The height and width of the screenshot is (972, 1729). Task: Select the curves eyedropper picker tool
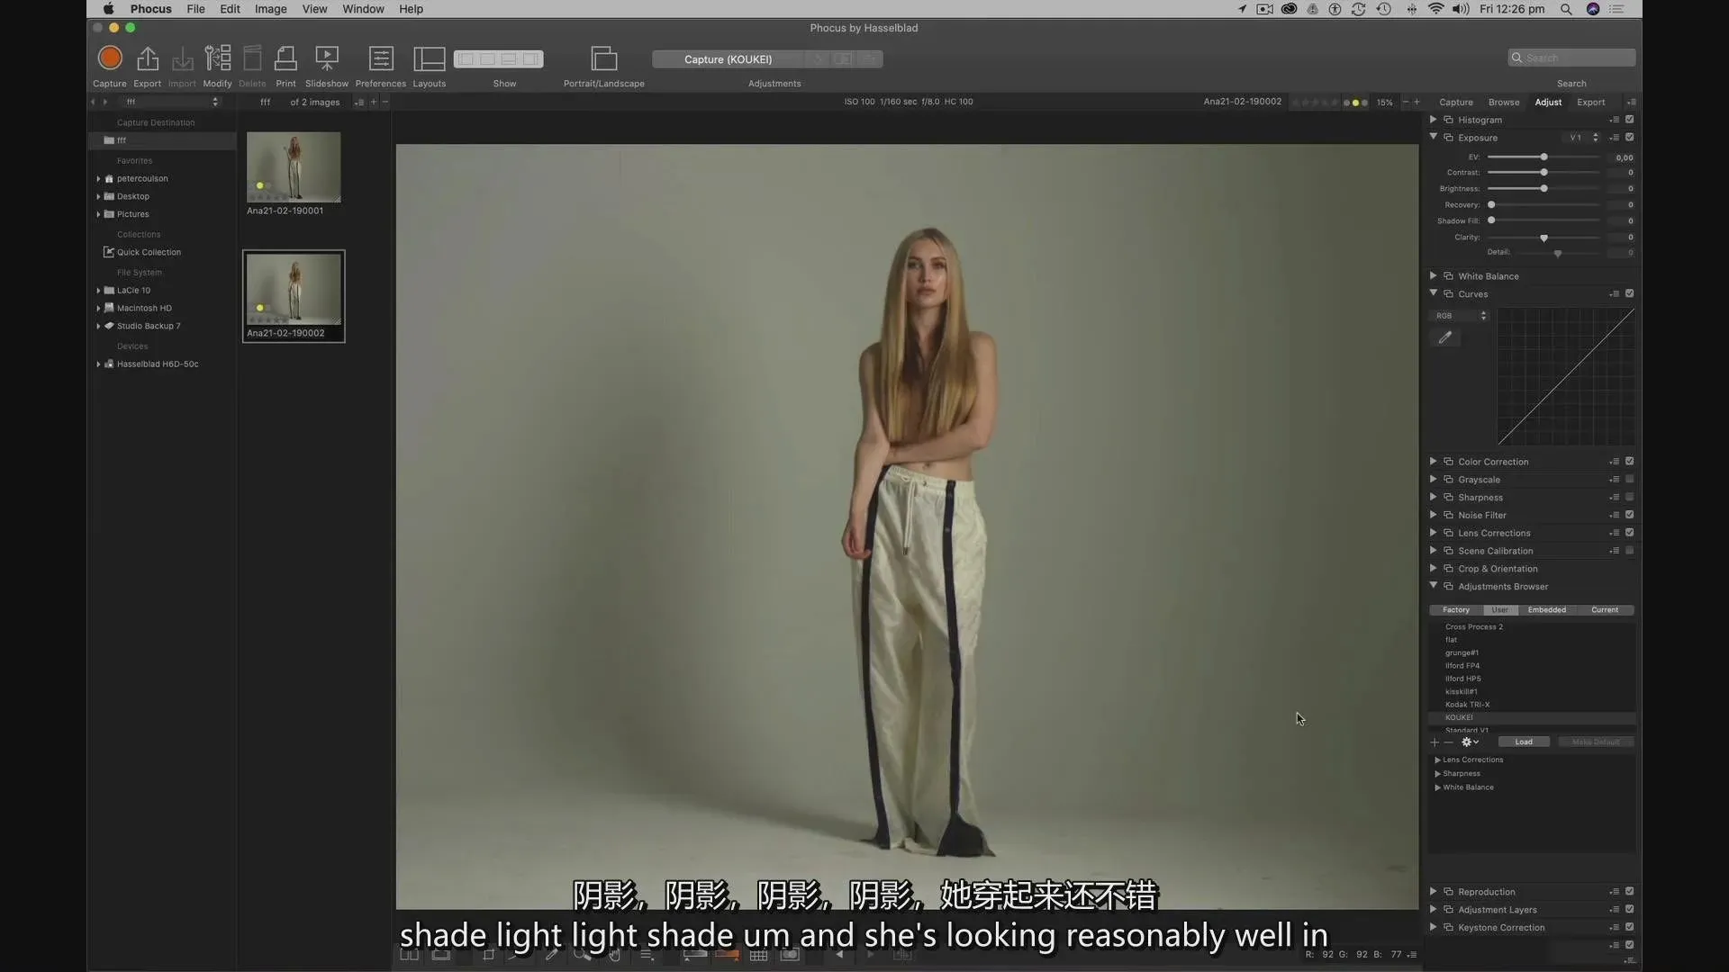[x=1445, y=337]
